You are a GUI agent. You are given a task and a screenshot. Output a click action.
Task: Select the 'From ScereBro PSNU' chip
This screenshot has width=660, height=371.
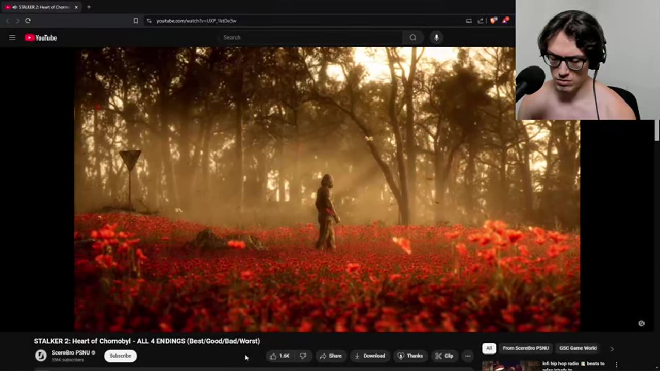tap(525, 348)
